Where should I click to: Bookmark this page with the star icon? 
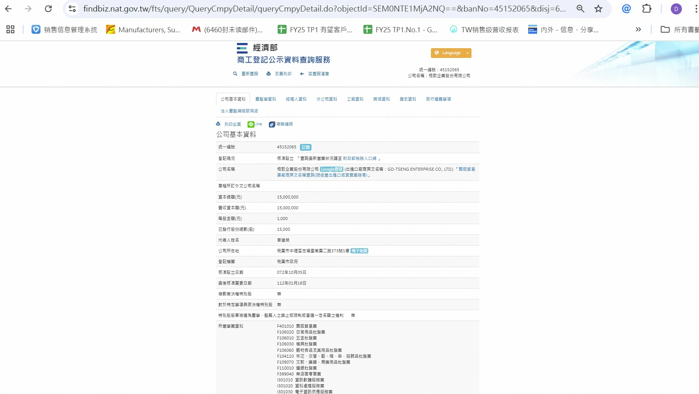pos(598,9)
